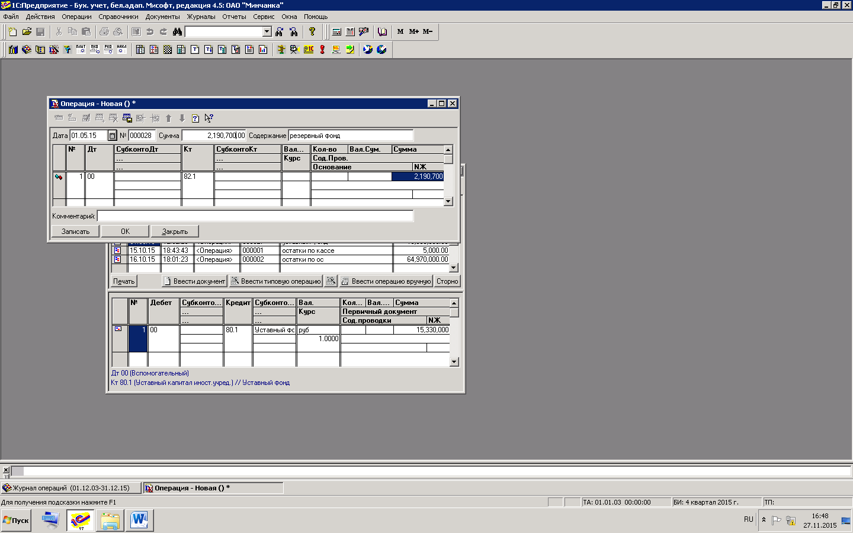Click the Ввести типовую операцию button

click(276, 281)
